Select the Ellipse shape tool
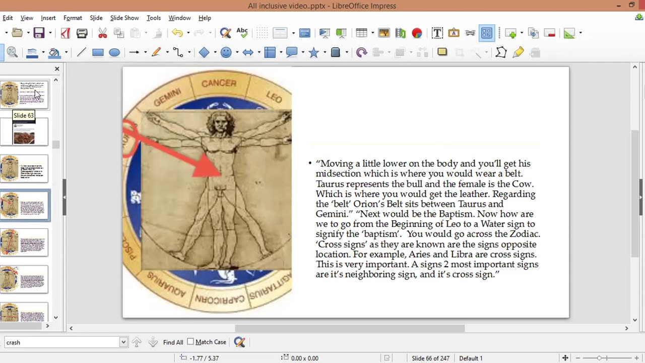 pos(114,52)
